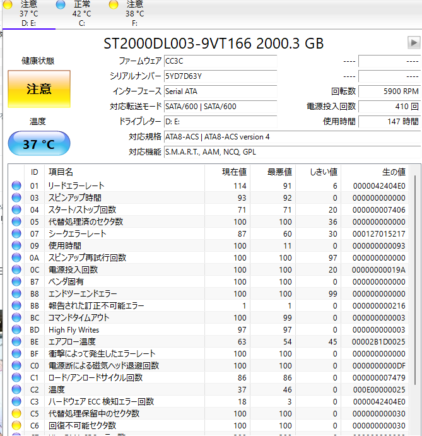Click the status icon for ID BF row
422x436 pixels.
tap(16, 353)
